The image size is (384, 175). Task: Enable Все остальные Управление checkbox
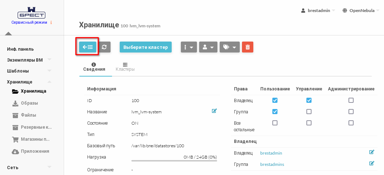coord(309,123)
